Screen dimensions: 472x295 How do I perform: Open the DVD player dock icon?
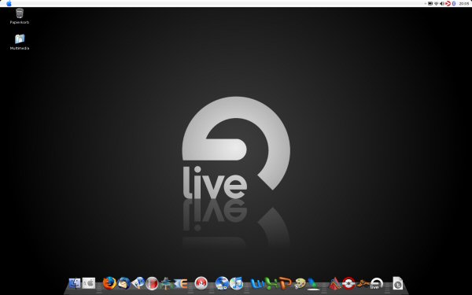click(x=222, y=283)
